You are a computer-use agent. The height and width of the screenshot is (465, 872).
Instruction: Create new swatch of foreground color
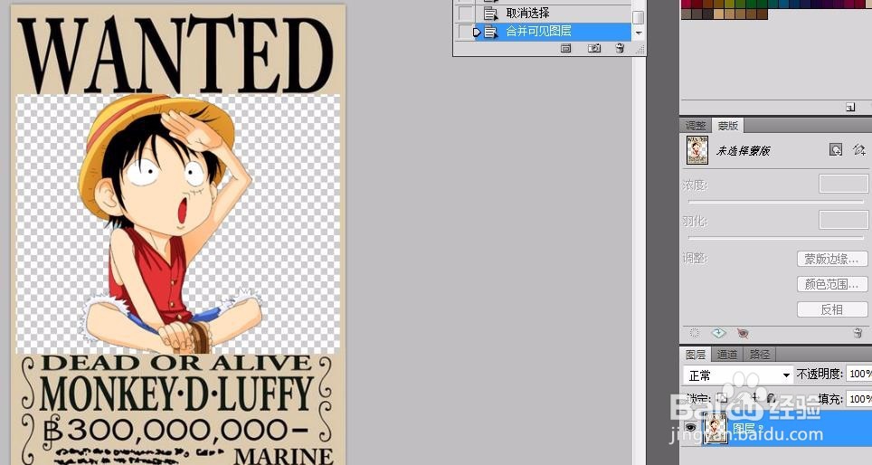[850, 107]
